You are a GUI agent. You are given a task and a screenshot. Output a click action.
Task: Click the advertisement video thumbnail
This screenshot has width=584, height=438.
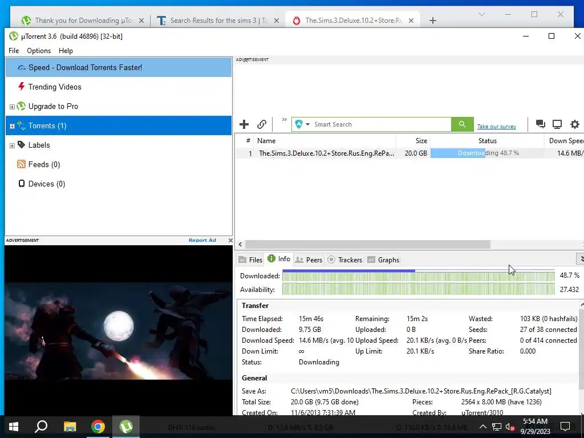(x=119, y=330)
